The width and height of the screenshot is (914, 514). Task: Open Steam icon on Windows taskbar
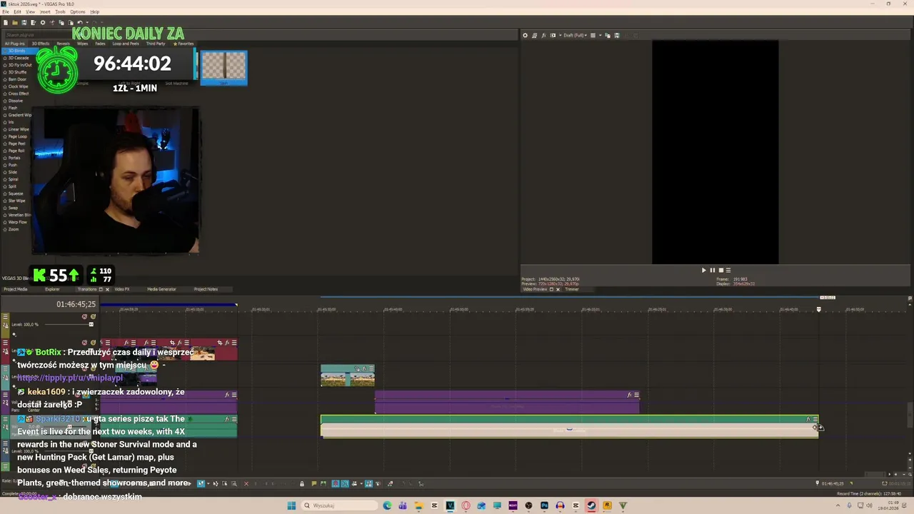coord(591,505)
